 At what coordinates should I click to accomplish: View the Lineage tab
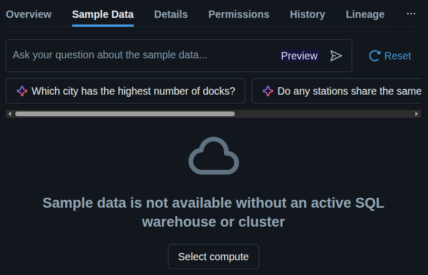[365, 14]
